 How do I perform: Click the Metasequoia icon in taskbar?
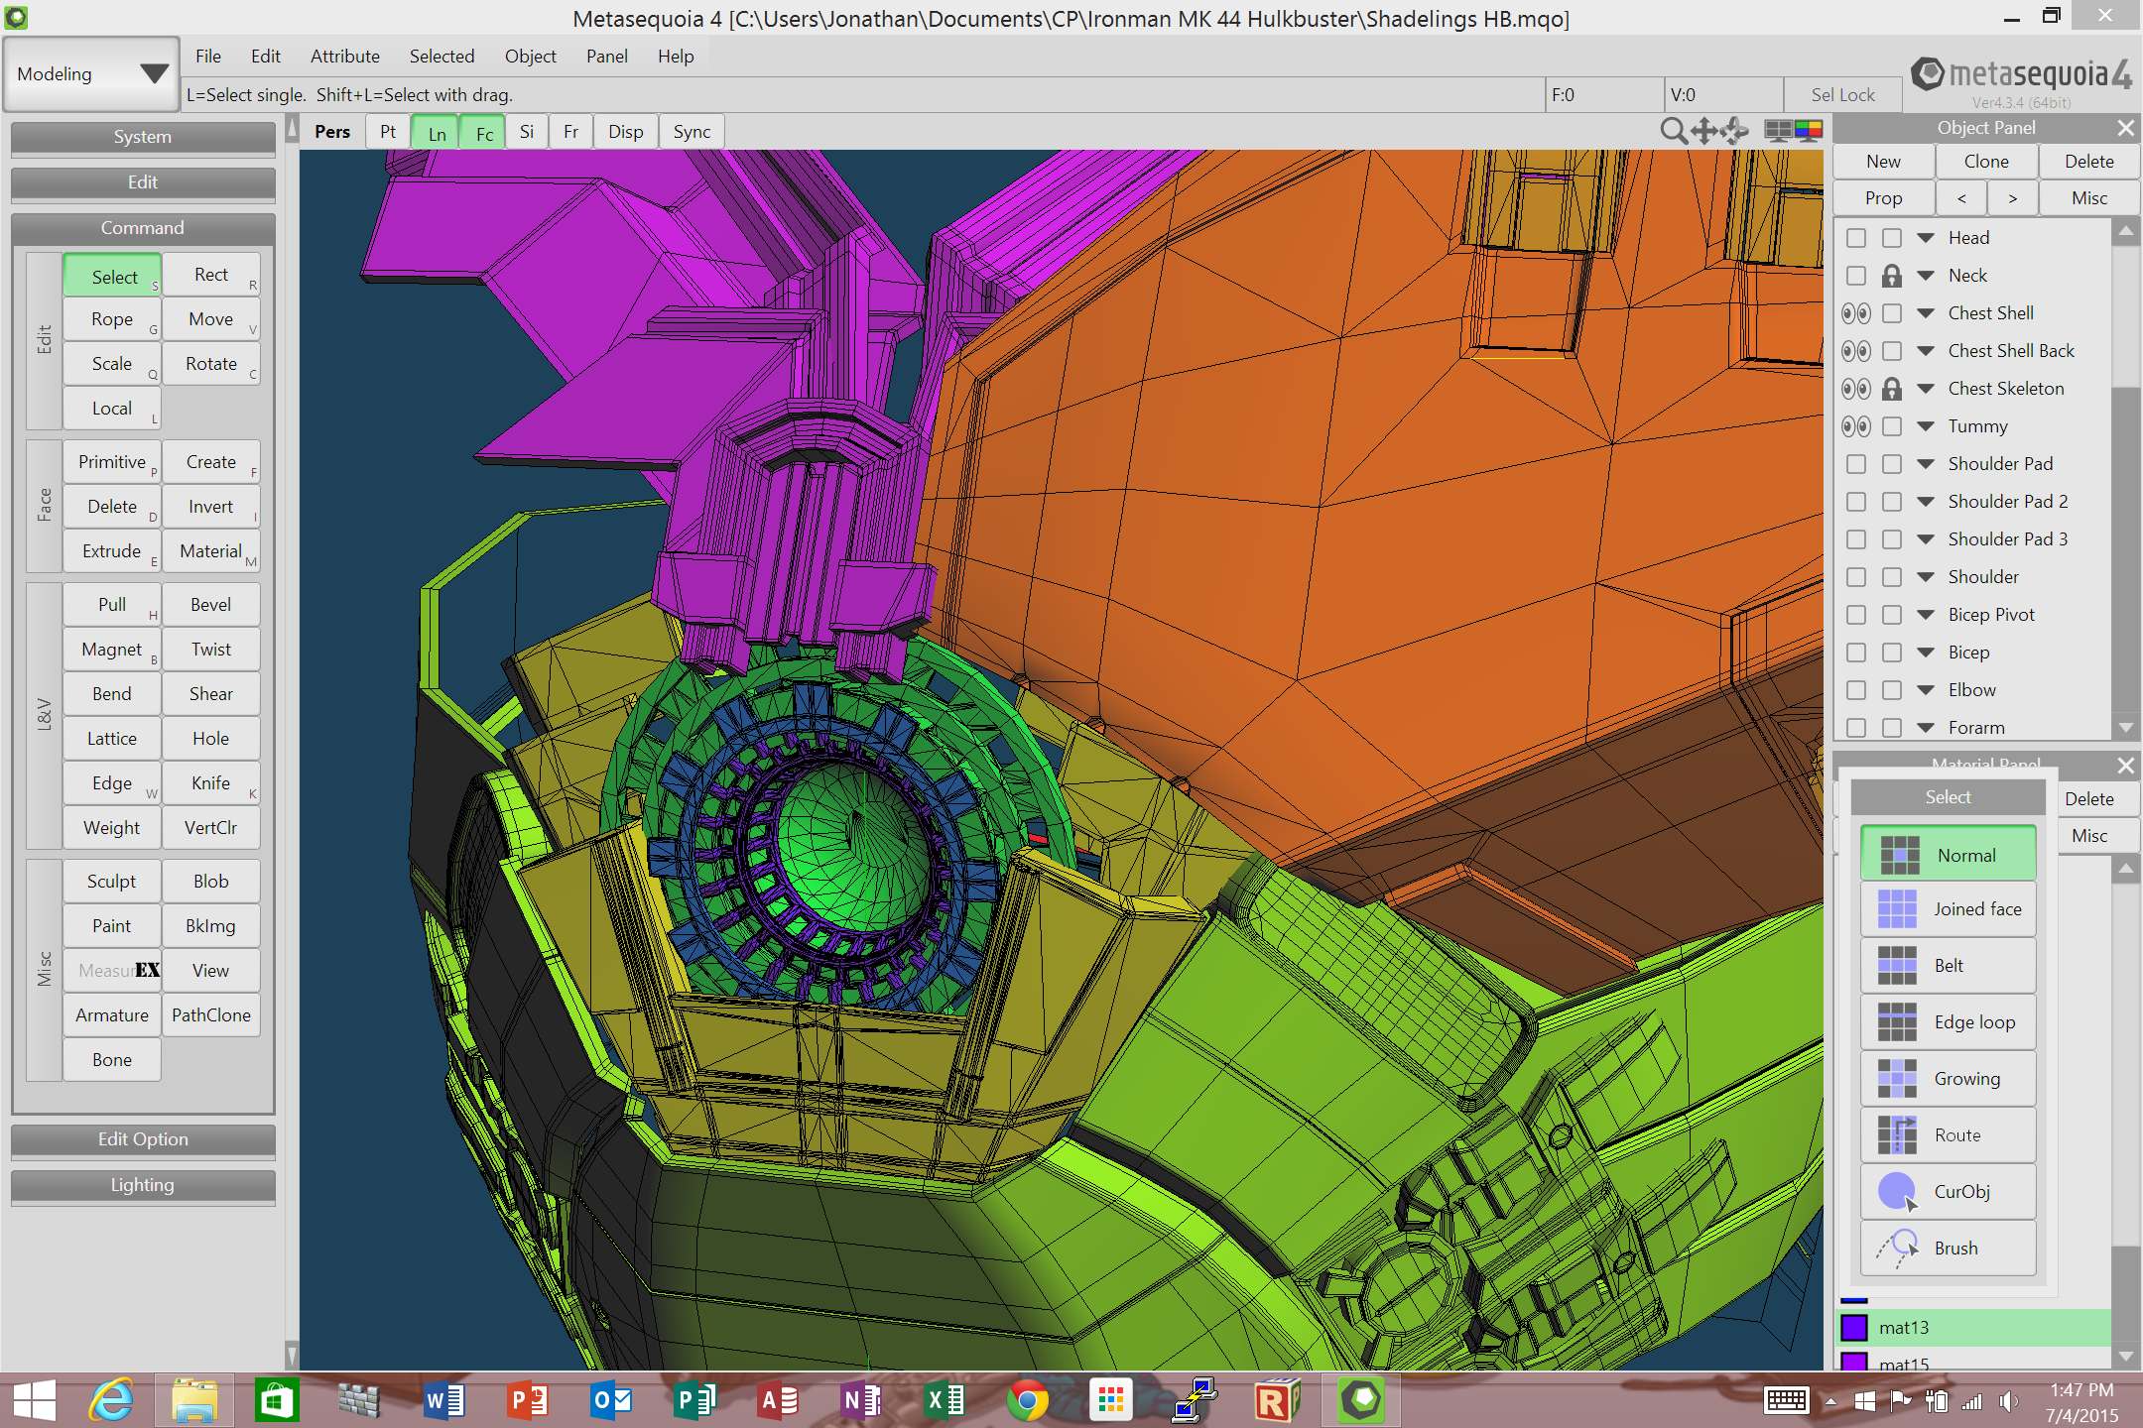coord(1361,1400)
